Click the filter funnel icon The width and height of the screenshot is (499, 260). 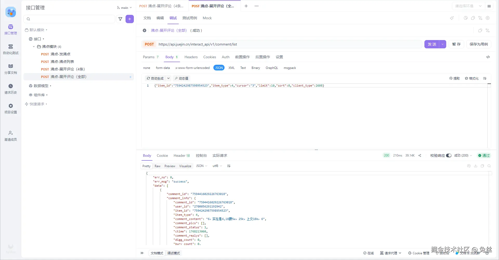pyautogui.click(x=120, y=19)
